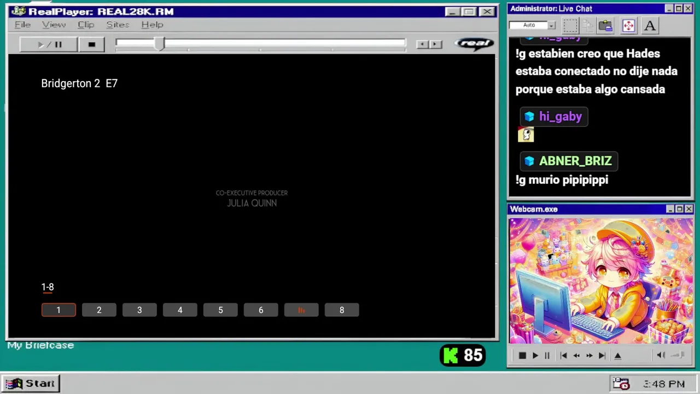Click the red four-arrows move icon
The image size is (700, 394).
point(628,25)
